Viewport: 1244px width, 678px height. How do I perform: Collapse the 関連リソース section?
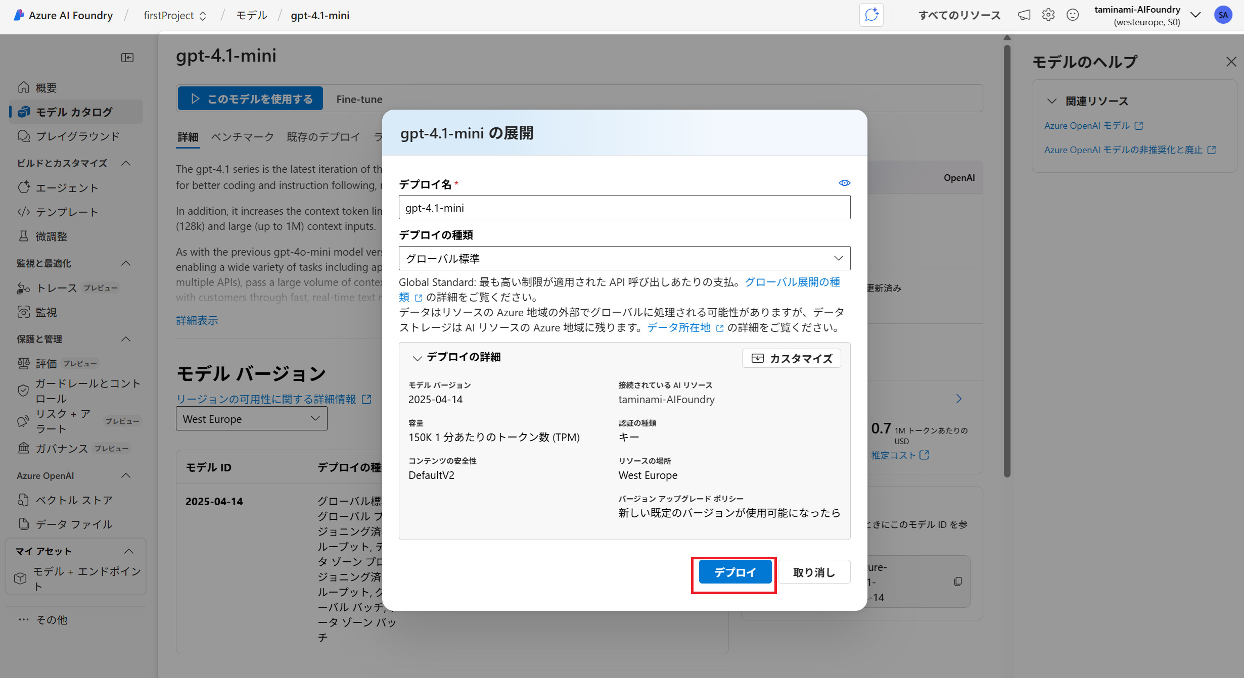[x=1052, y=101]
